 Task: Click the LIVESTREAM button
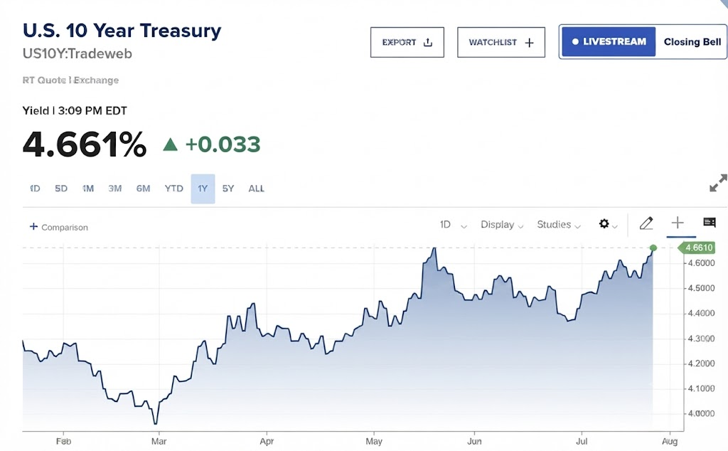(609, 42)
